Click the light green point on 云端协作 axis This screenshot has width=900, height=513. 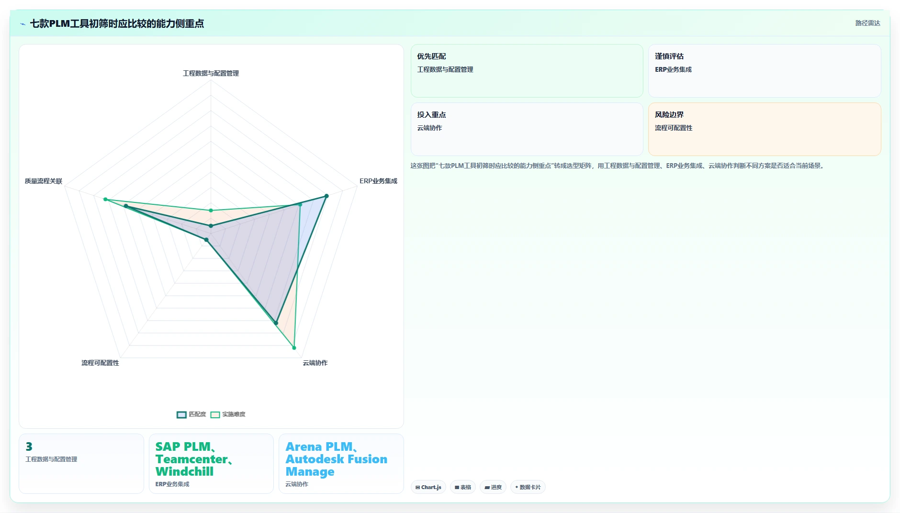coord(294,348)
